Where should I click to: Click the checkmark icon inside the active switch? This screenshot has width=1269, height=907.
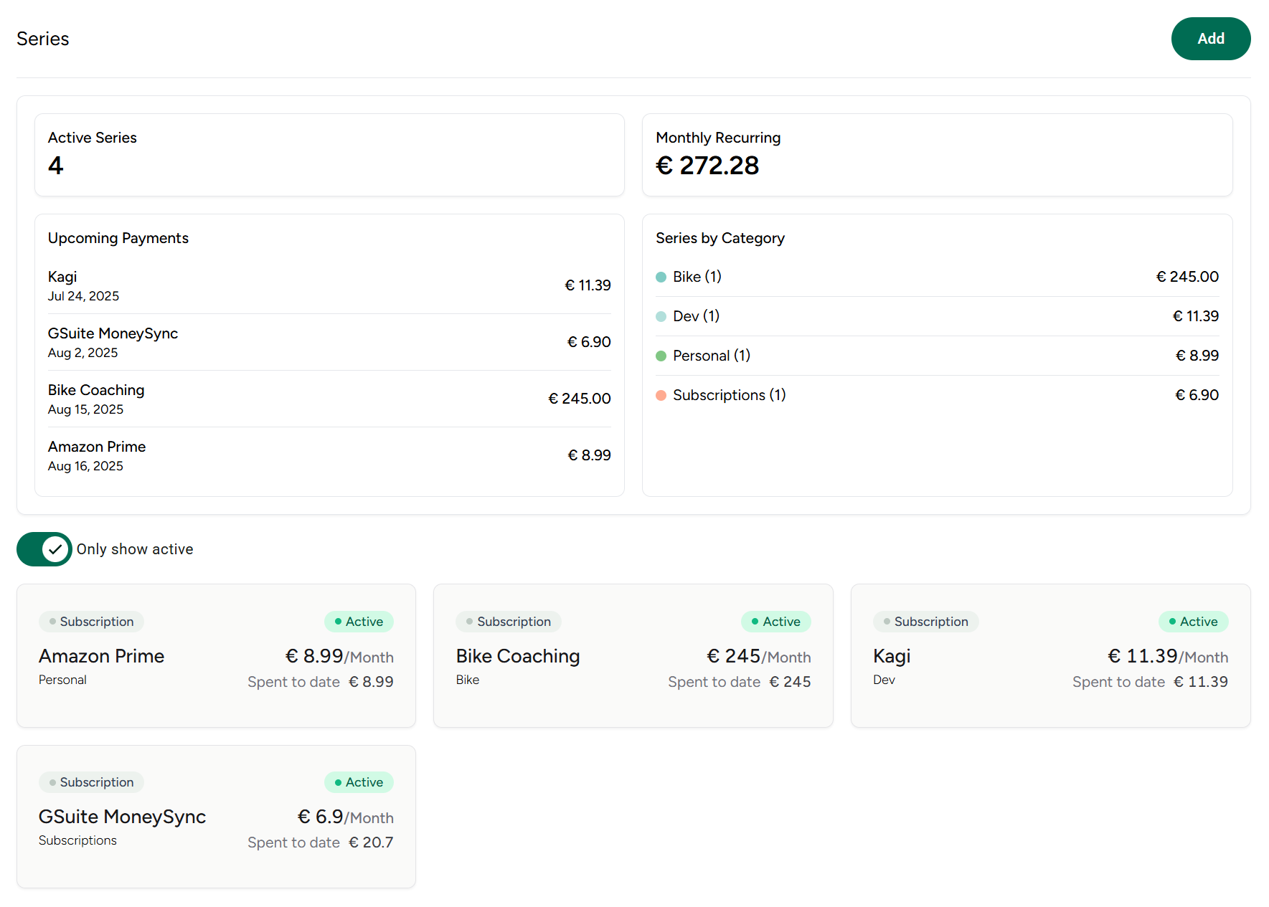(x=55, y=549)
